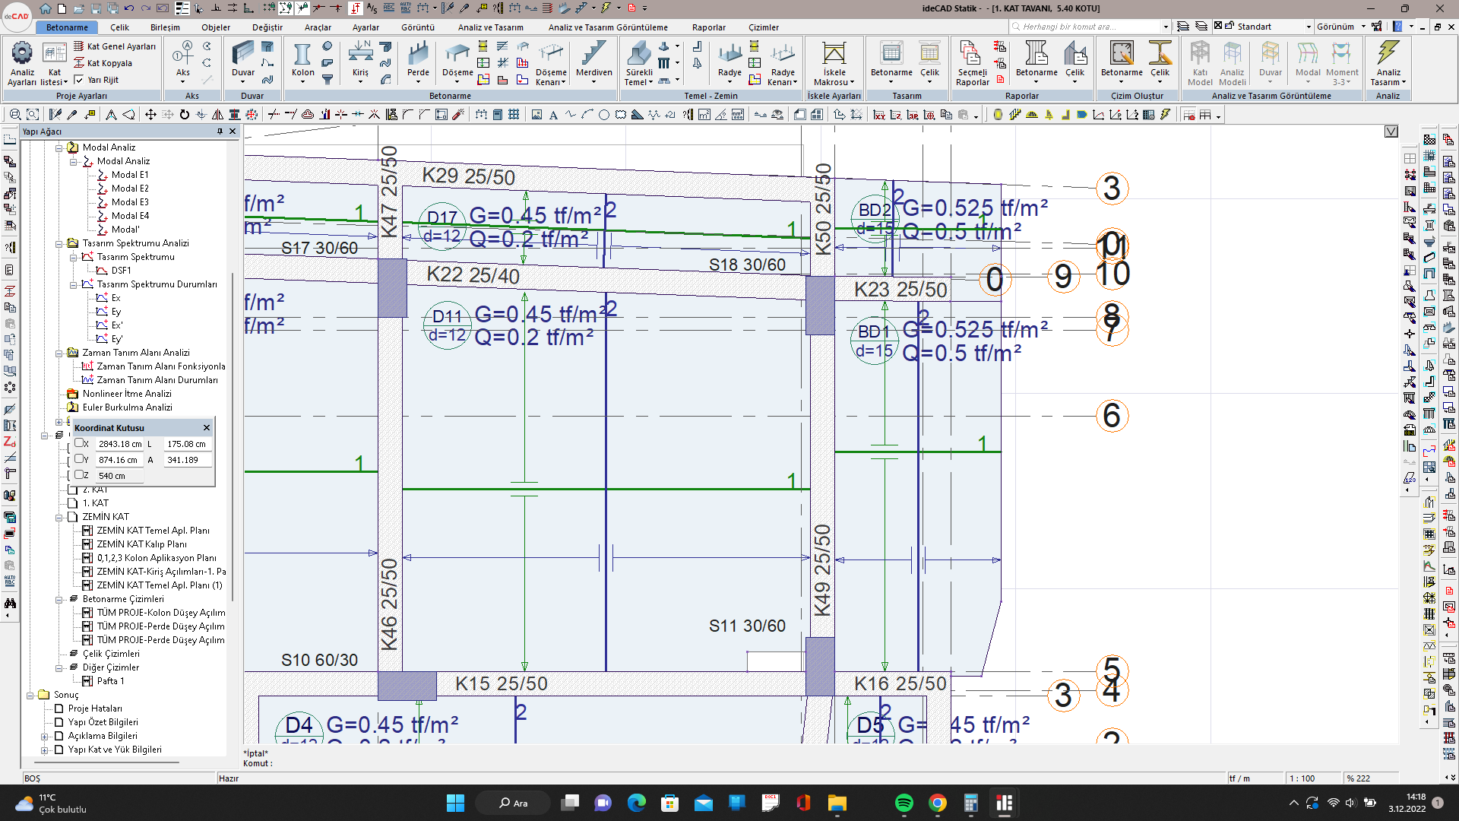Check the Z lock in Koordinat Kutusu
1459x821 pixels.
click(79, 475)
